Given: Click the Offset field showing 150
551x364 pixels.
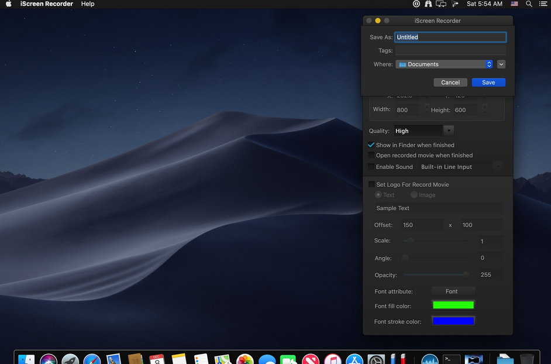Looking at the screenshot, I should [422, 225].
